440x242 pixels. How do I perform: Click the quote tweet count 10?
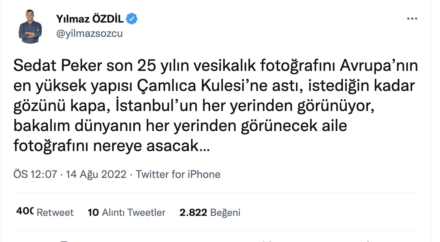point(93,212)
